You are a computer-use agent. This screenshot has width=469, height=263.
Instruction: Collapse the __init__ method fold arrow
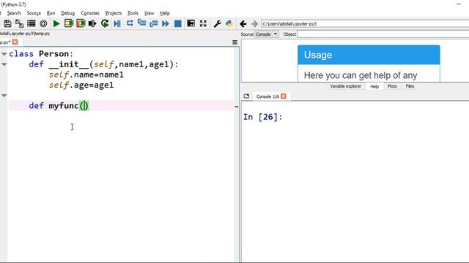tap(4, 64)
